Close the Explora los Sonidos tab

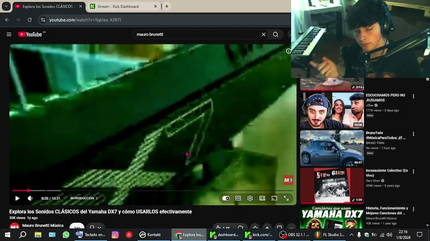click(x=80, y=6)
